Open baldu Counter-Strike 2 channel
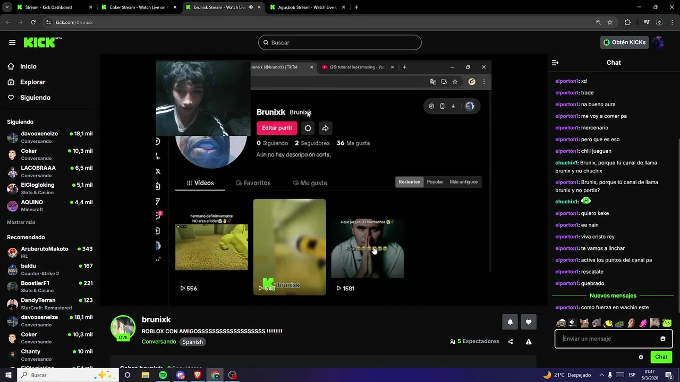This screenshot has height=382, width=680. [50, 270]
